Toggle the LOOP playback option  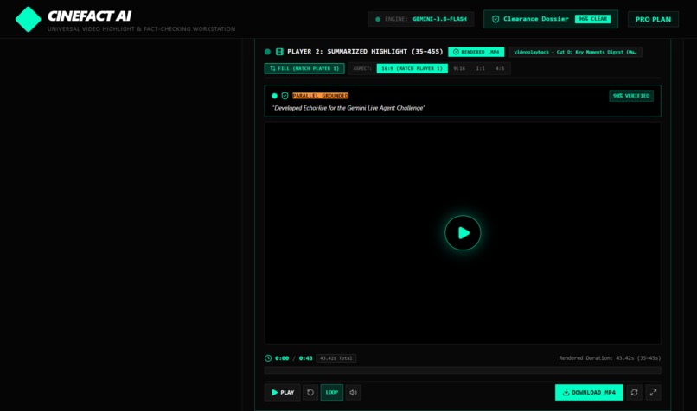331,392
